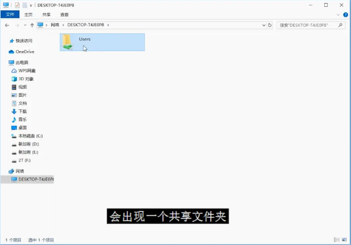Expand chevron after DESKTOP-T4JE0P8 breadcrumb

pos(108,25)
